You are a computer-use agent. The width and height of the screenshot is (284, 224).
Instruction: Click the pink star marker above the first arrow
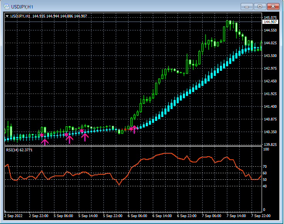point(42,135)
